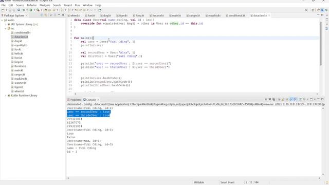Open the Refactor menu
Image resolution: width=329 pixels, height=185 pixels.
pyautogui.click(x=32, y=5)
